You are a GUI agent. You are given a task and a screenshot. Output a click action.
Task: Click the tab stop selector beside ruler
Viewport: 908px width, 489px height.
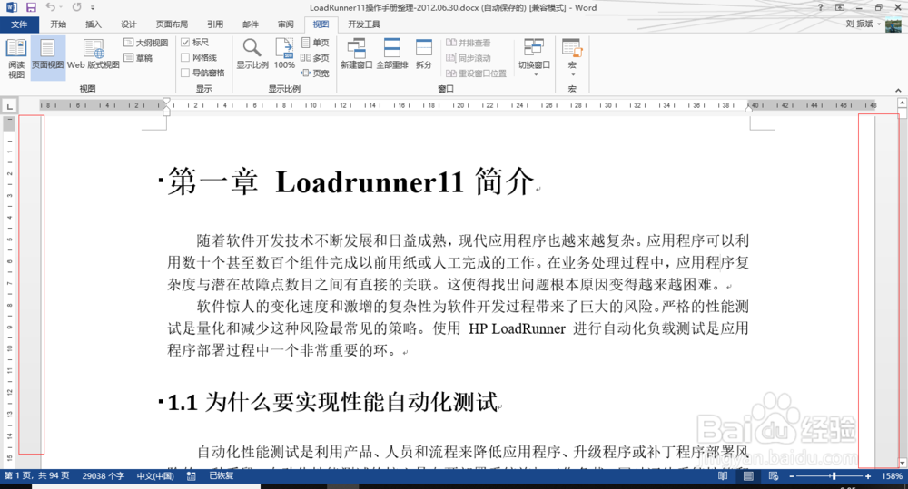tap(9, 106)
